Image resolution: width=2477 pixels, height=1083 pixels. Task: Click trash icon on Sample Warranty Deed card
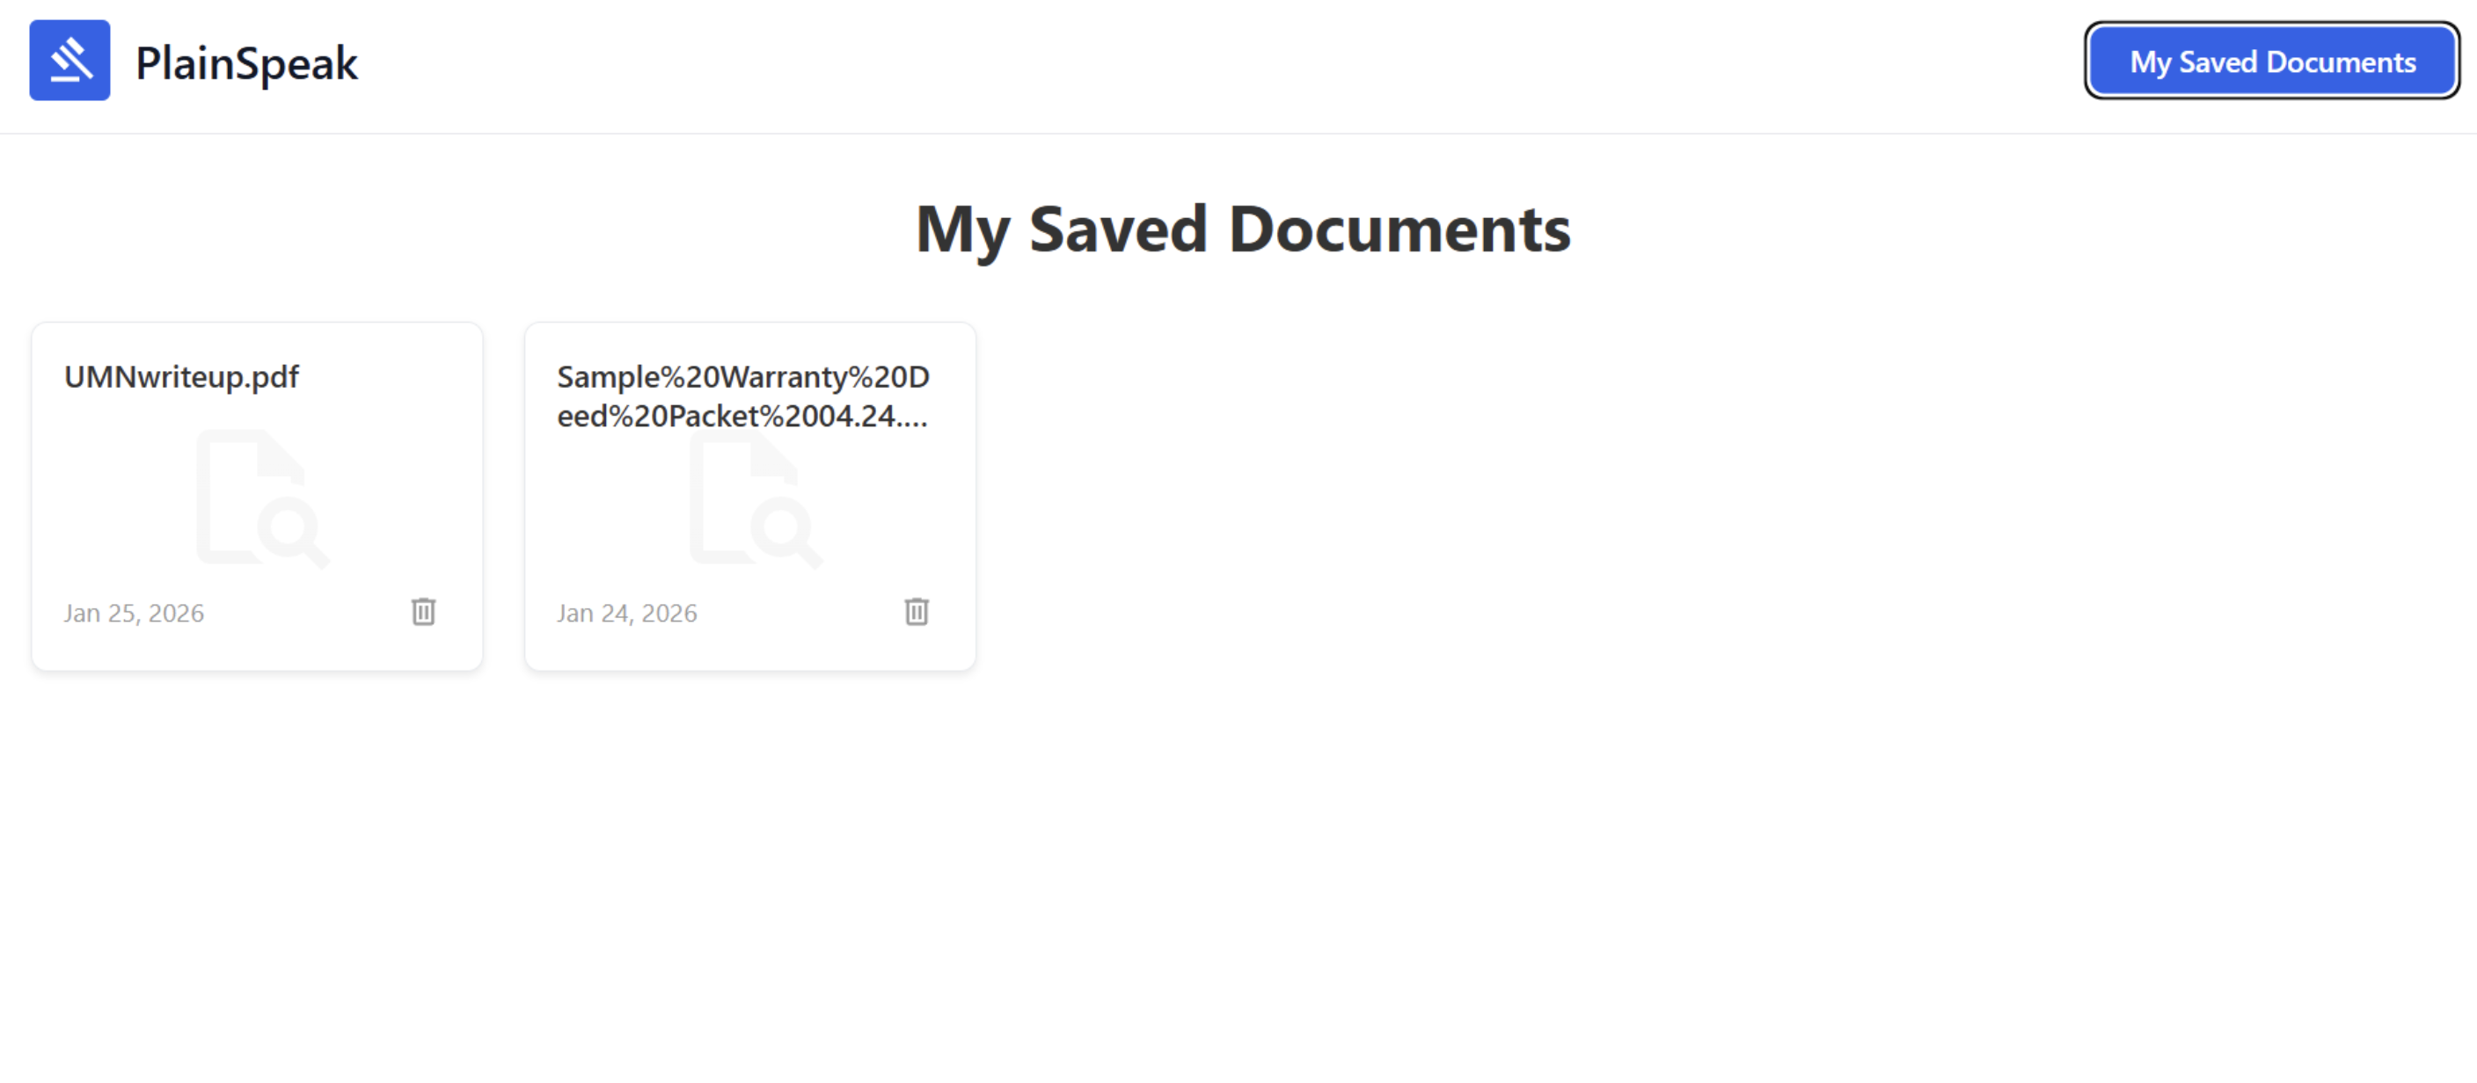coord(917,611)
